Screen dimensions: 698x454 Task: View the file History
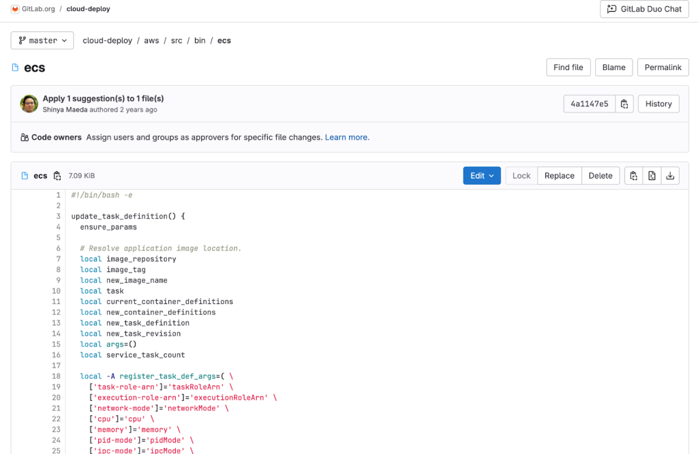[658, 104]
